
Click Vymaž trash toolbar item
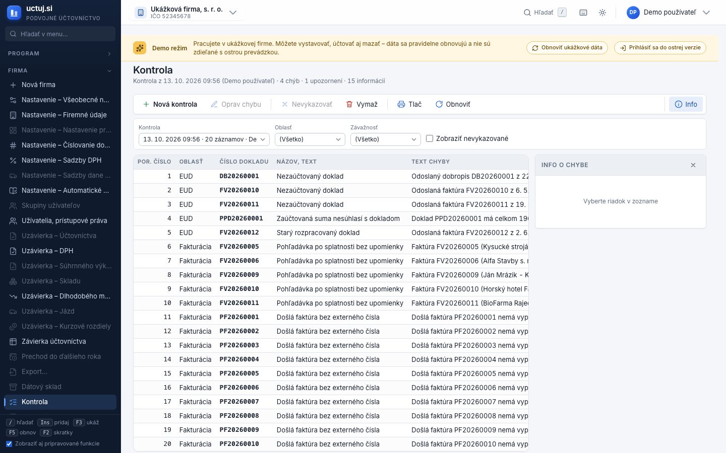click(x=362, y=104)
